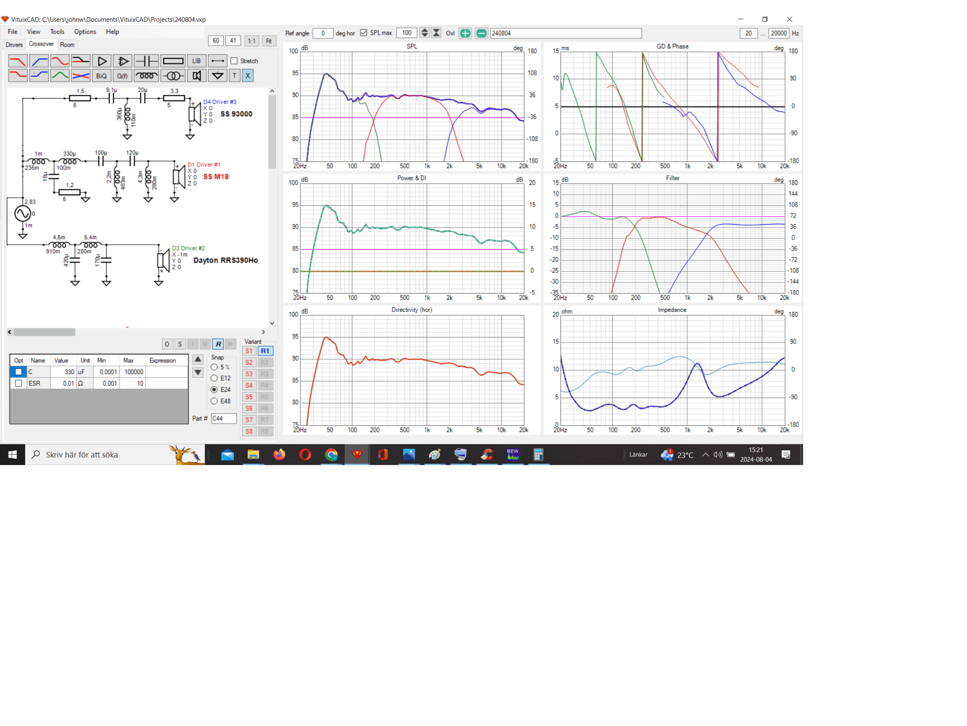The height and width of the screenshot is (726, 967).
Task: Add the red-blue crossed lines block
Action: 81,76
